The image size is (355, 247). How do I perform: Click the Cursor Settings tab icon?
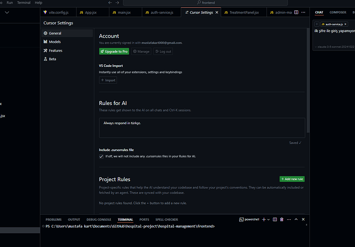click(x=187, y=12)
